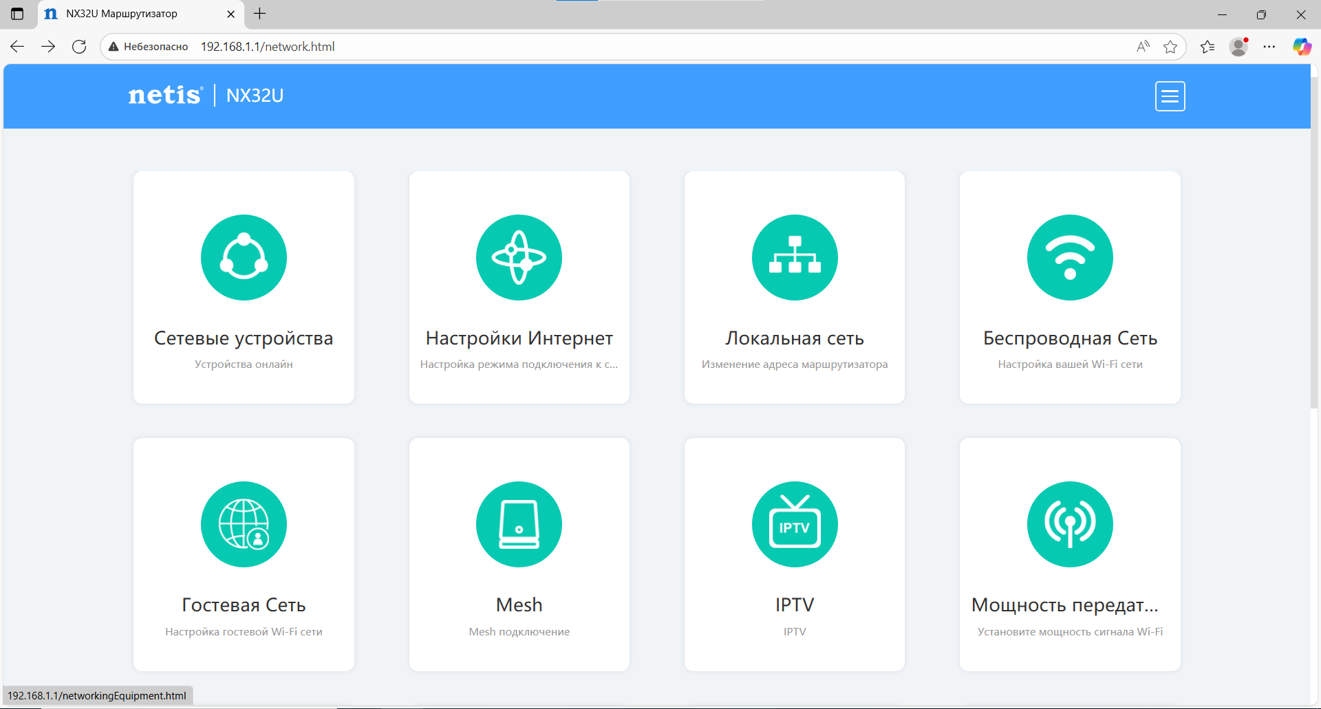Click the Изменение адреса маршрутизатора subtitle
Viewport: 1321px width, 709px height.
click(795, 364)
